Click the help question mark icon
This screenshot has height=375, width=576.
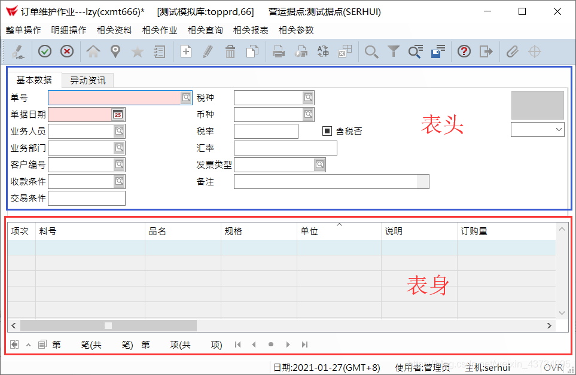(464, 51)
